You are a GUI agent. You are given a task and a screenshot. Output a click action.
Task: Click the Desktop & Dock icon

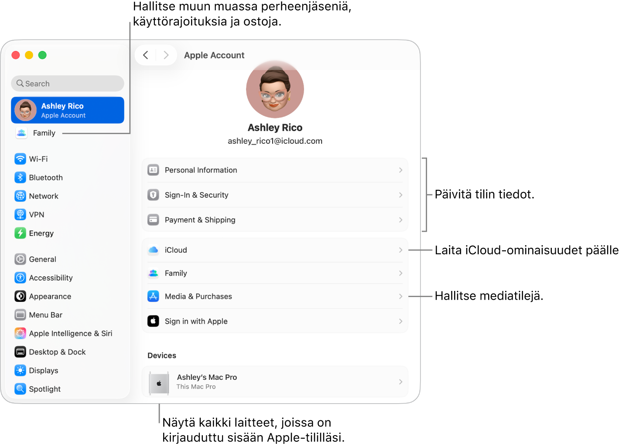tap(21, 351)
